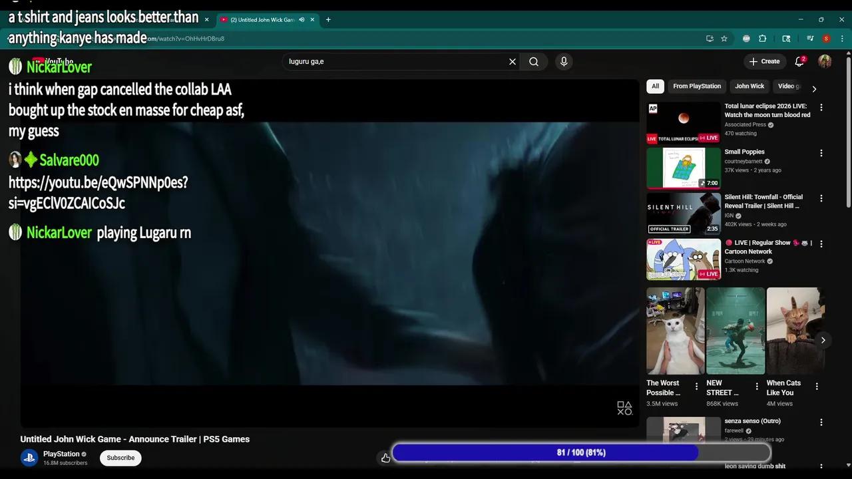Select the John Wick filter chip
The image size is (852, 479).
pos(749,86)
